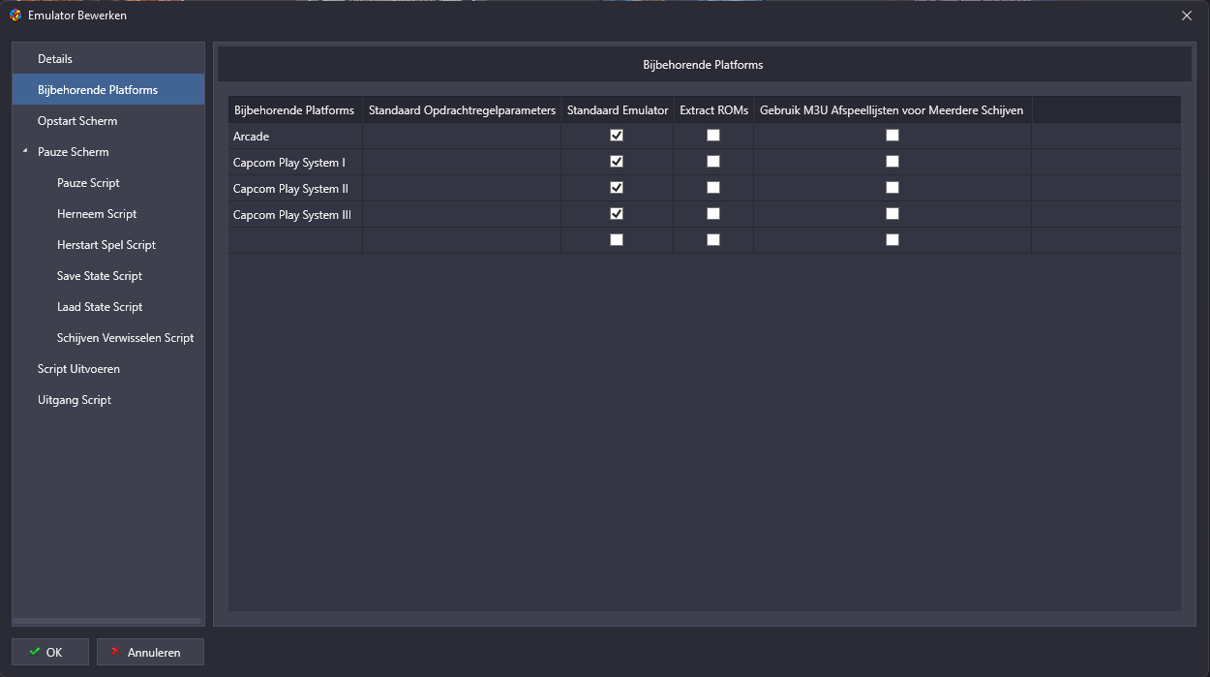Viewport: 1210px width, 677px height.
Task: Edit Capcom Play System II parameters cell
Action: tap(462, 189)
